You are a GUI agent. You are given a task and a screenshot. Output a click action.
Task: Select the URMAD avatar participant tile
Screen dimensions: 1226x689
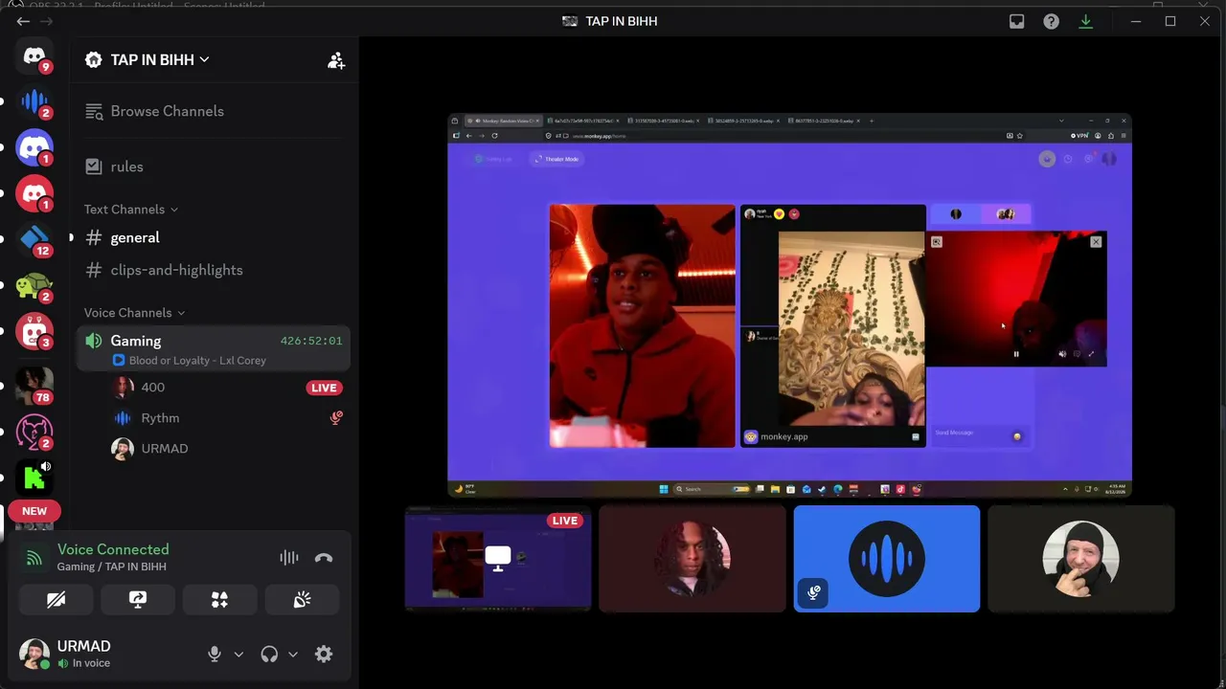1081,559
